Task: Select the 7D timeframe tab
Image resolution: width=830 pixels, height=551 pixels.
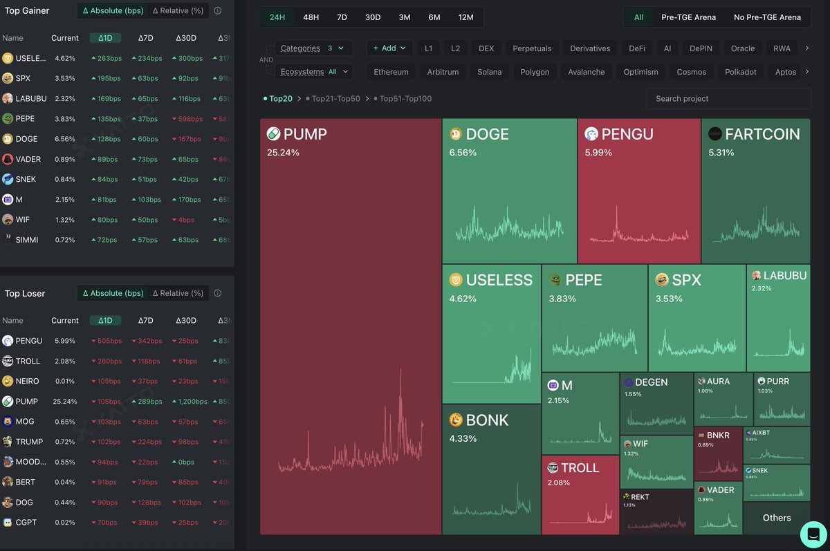Action: click(342, 17)
